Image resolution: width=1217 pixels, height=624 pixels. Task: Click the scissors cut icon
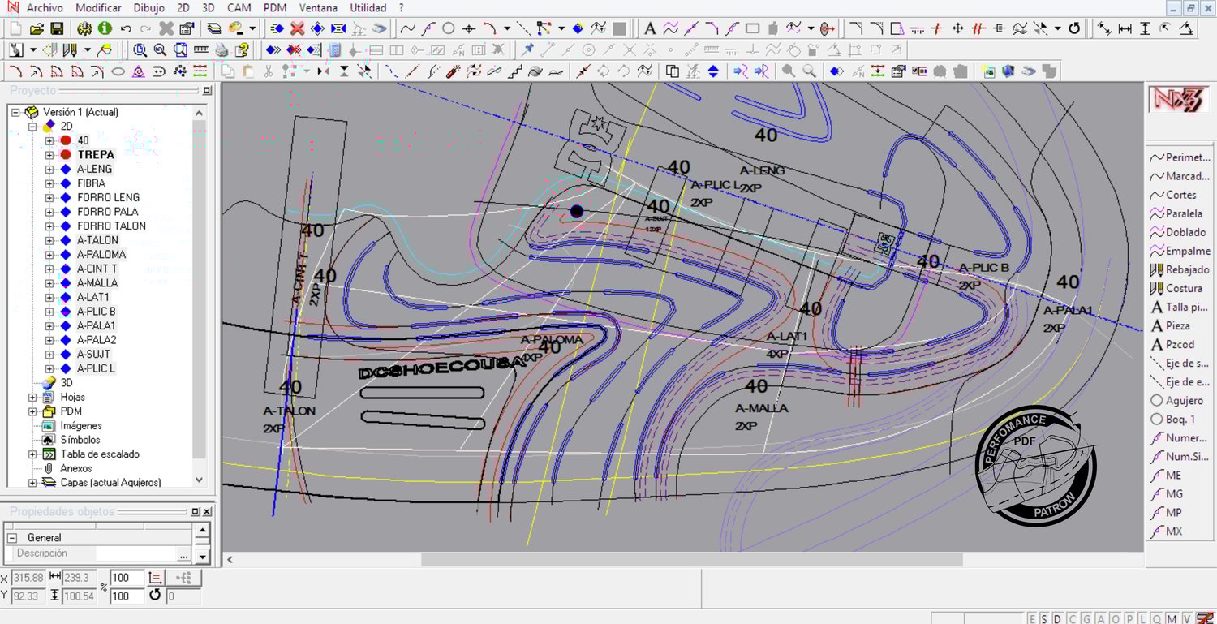[269, 71]
